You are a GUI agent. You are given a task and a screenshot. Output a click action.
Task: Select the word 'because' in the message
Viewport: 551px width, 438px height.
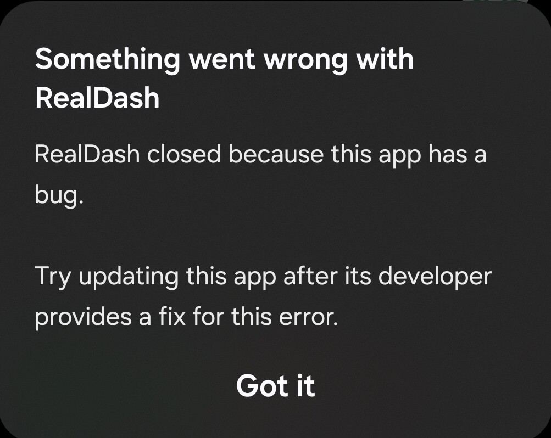(x=276, y=154)
